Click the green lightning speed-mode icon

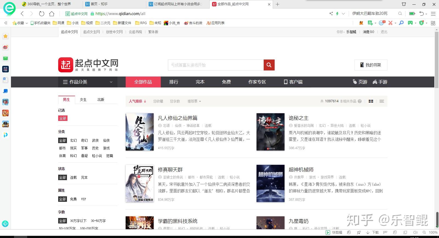(x=337, y=13)
